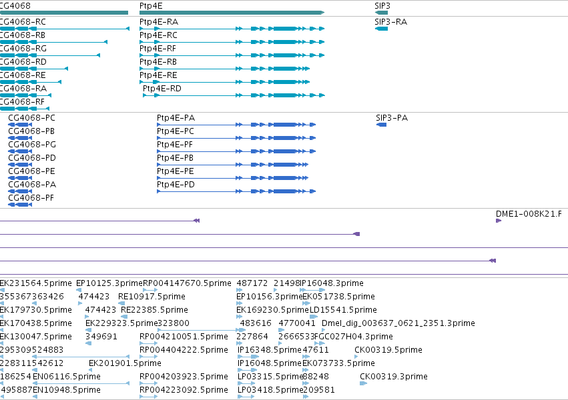Select protein label CG4068-PB
This screenshot has width=568, height=400.
click(31, 131)
